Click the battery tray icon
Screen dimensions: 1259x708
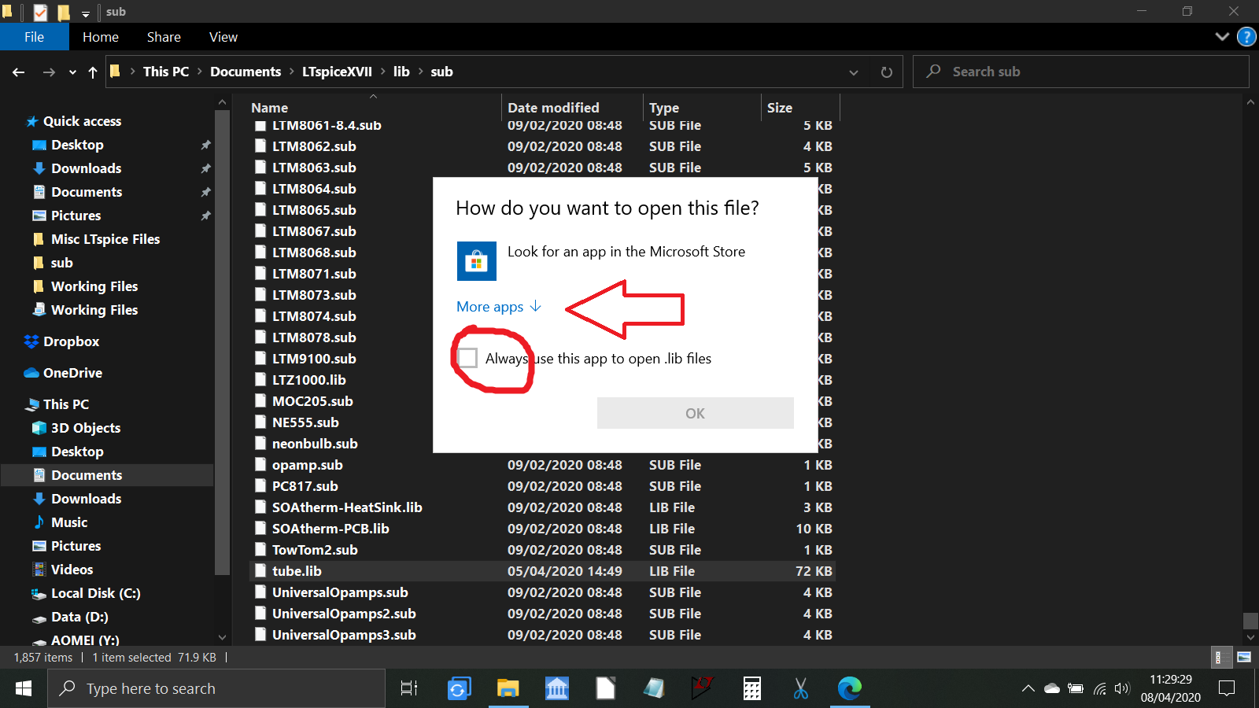1076,688
